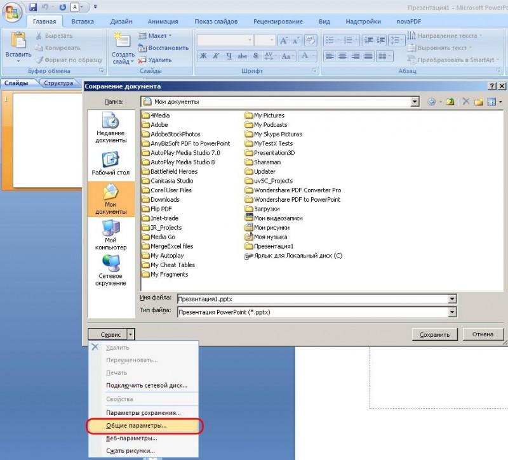Viewport: 508px width, 460px height.
Task: Click the Up One Level folder icon
Action: click(450, 102)
